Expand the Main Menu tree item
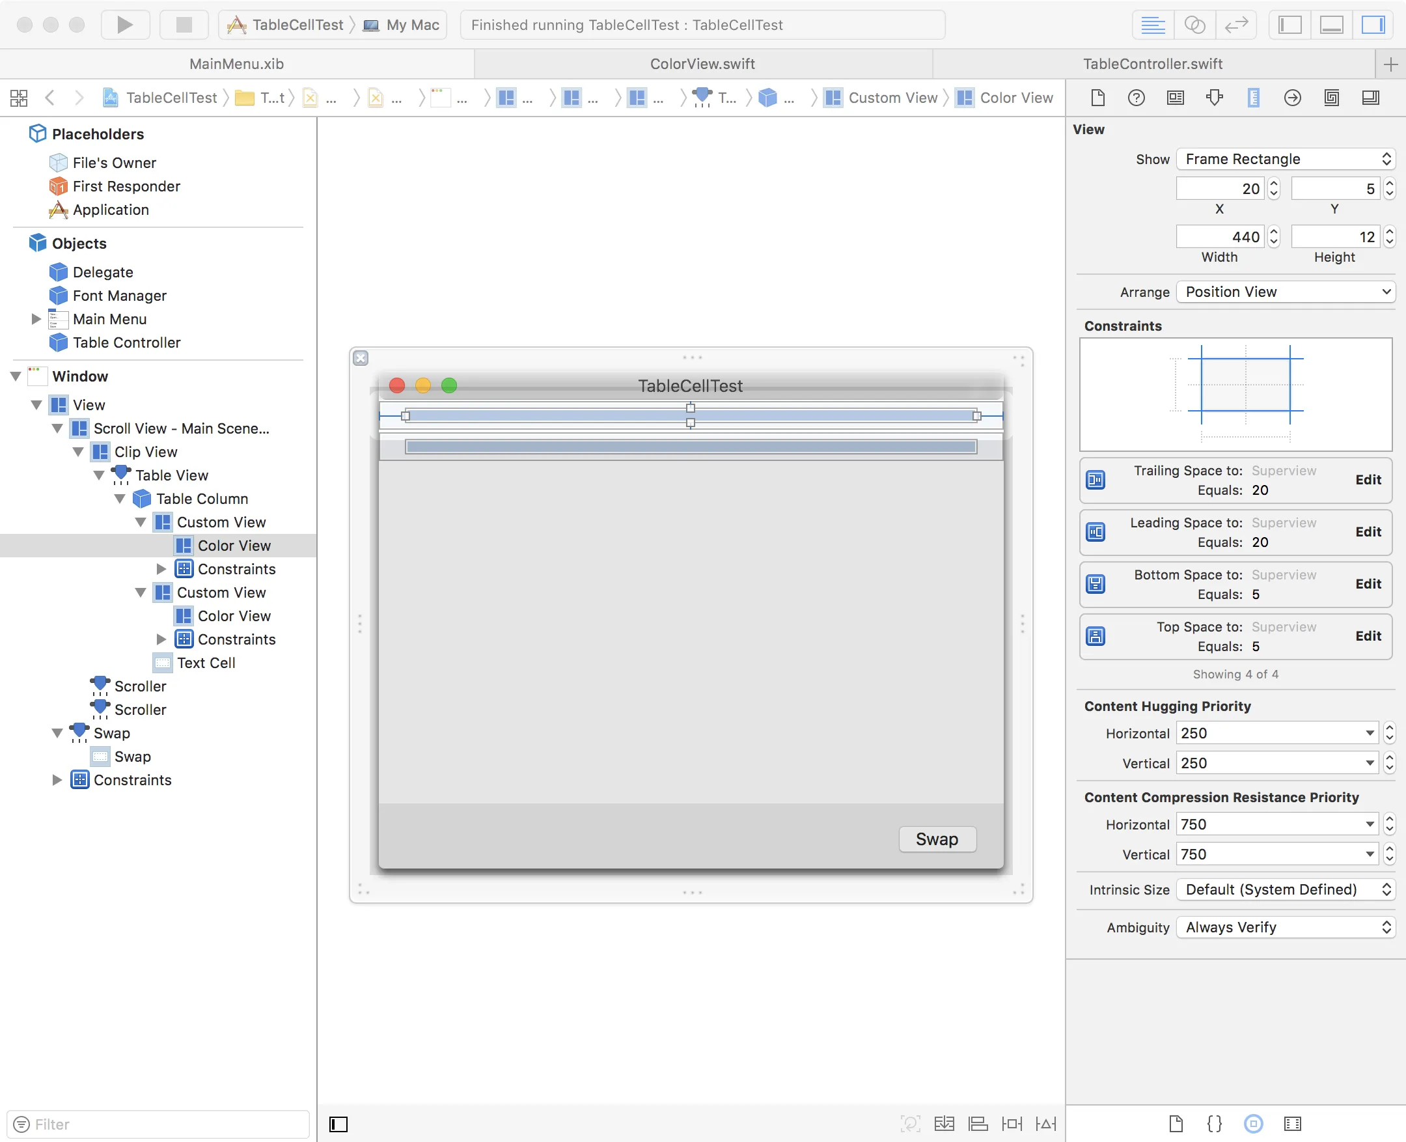This screenshot has height=1142, width=1406. 36,319
